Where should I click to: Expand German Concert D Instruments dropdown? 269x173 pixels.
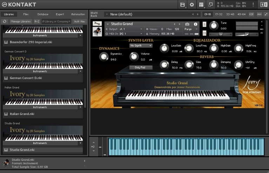click(x=80, y=71)
